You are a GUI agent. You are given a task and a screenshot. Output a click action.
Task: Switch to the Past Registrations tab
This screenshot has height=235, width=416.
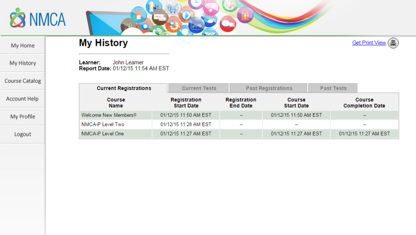269,88
